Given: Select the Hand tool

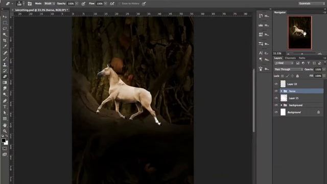Looking at the screenshot, I should coord(5,125).
